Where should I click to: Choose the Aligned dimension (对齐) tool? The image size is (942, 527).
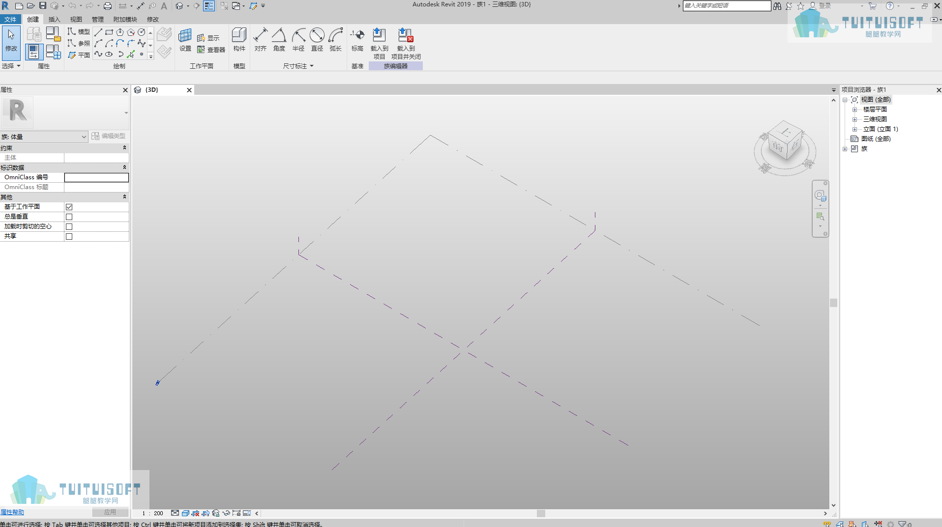(260, 40)
